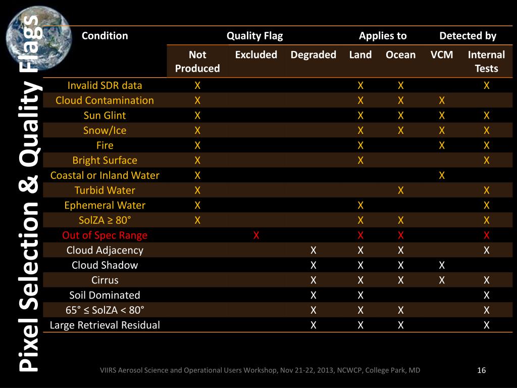Select the 'Quality Flag' header
Viewport: 517px width, 388px height.
[x=254, y=36]
